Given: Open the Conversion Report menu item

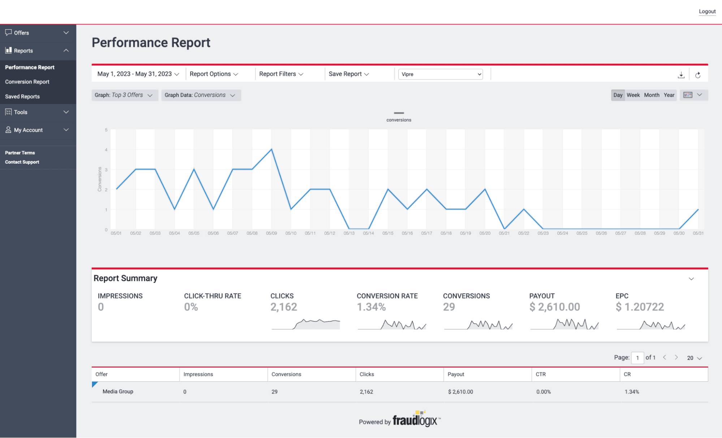Looking at the screenshot, I should [27, 82].
